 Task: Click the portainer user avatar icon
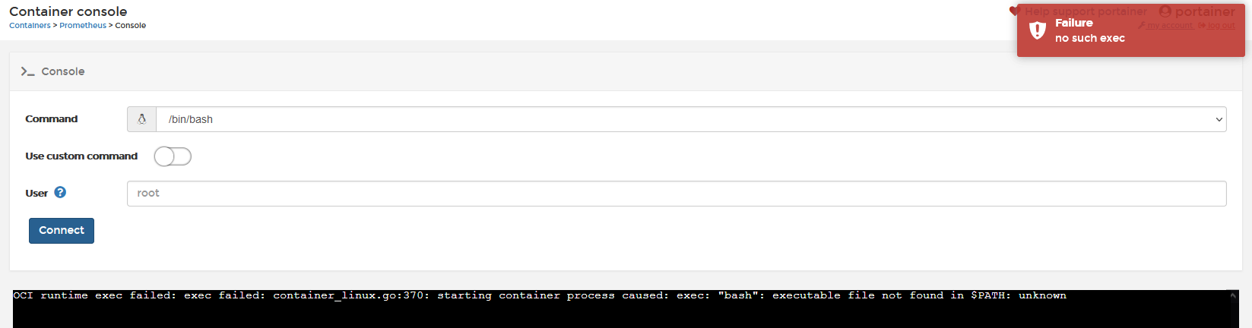click(1165, 11)
